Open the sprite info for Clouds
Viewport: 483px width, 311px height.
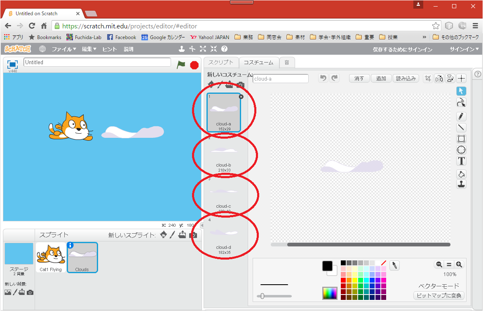70,245
